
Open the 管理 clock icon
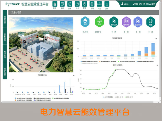(85, 4)
